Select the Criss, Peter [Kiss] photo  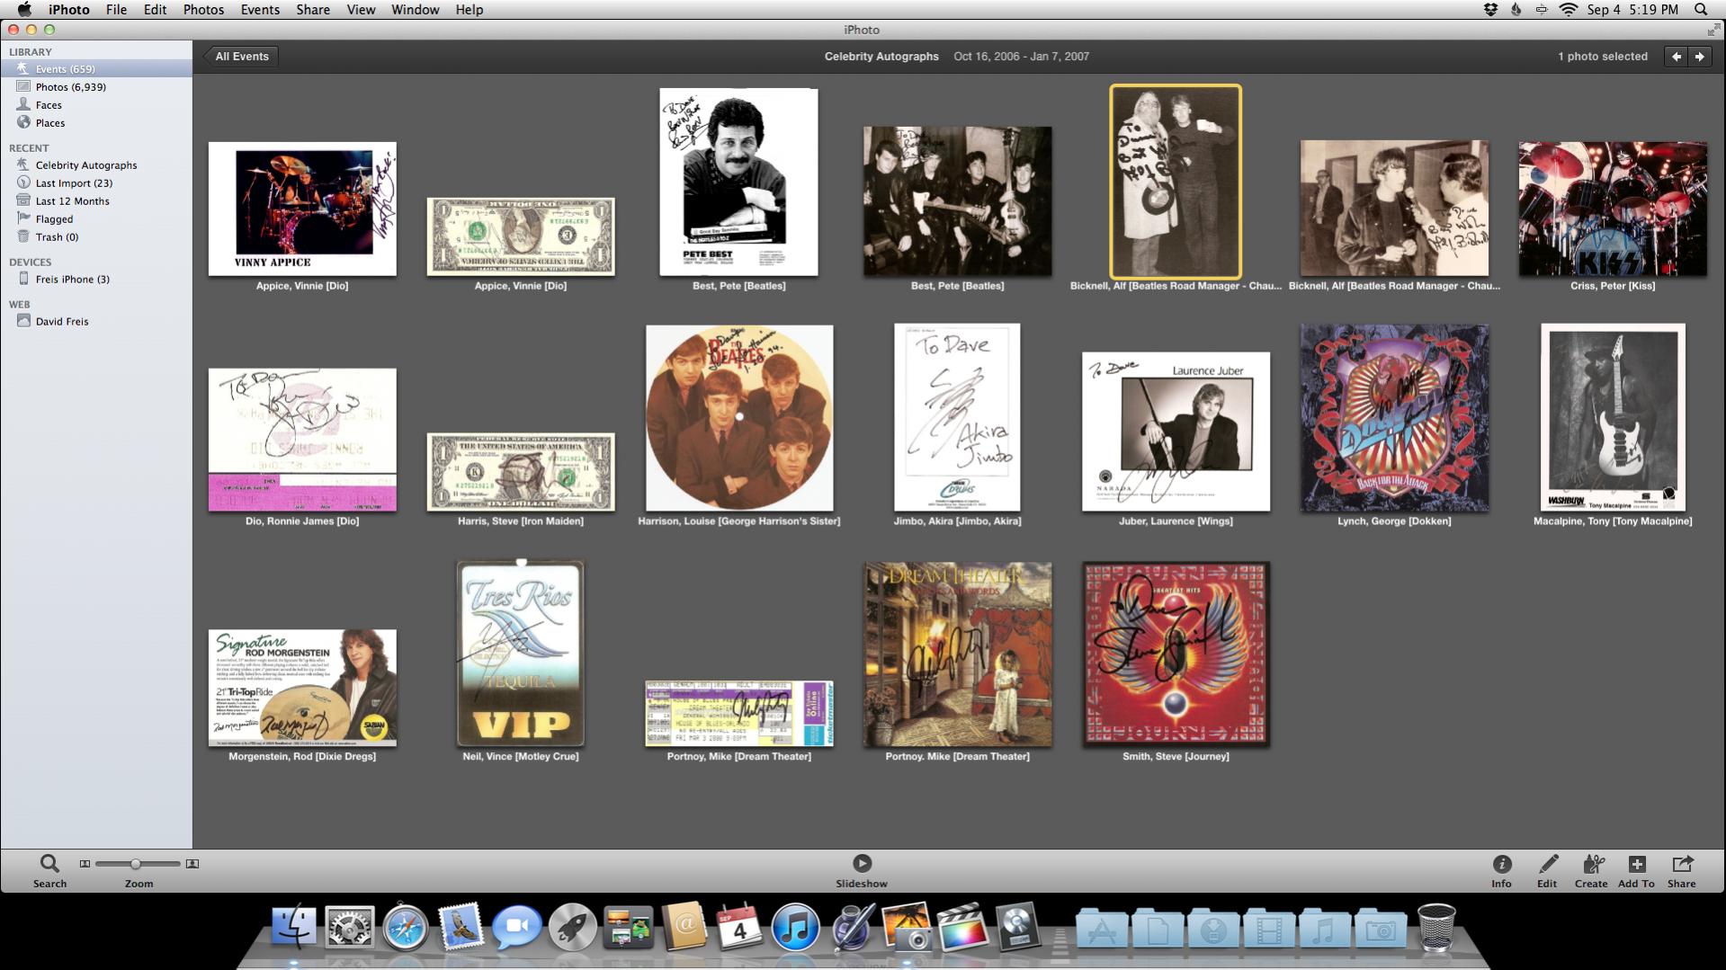(1613, 209)
